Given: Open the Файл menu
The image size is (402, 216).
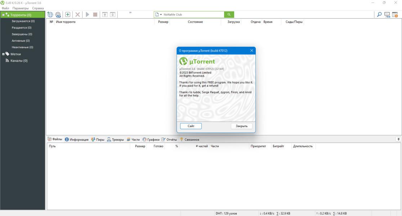Looking at the screenshot, I should (x=5, y=8).
